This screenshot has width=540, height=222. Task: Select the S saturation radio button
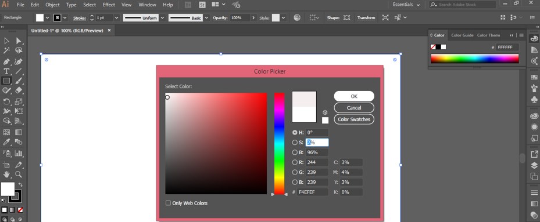pos(295,142)
